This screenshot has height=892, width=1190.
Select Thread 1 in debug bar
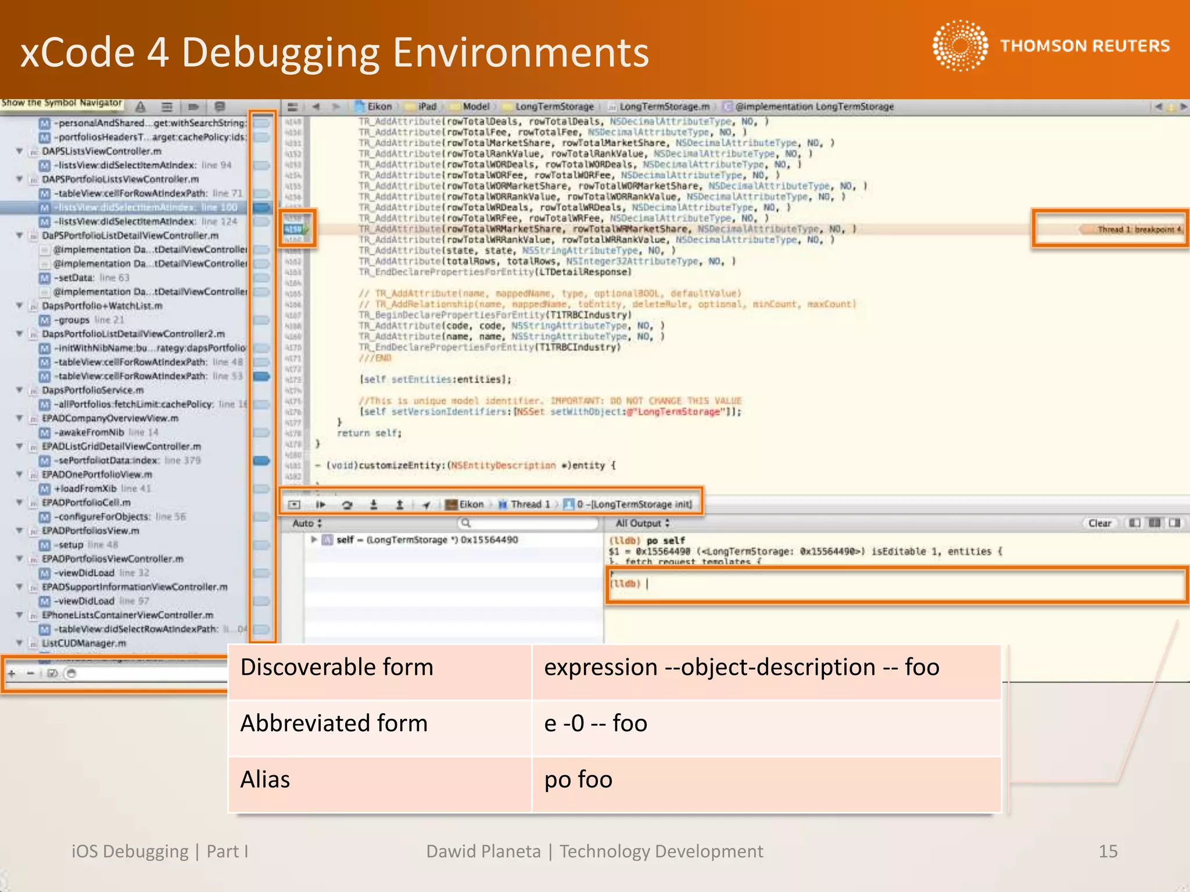tap(524, 505)
